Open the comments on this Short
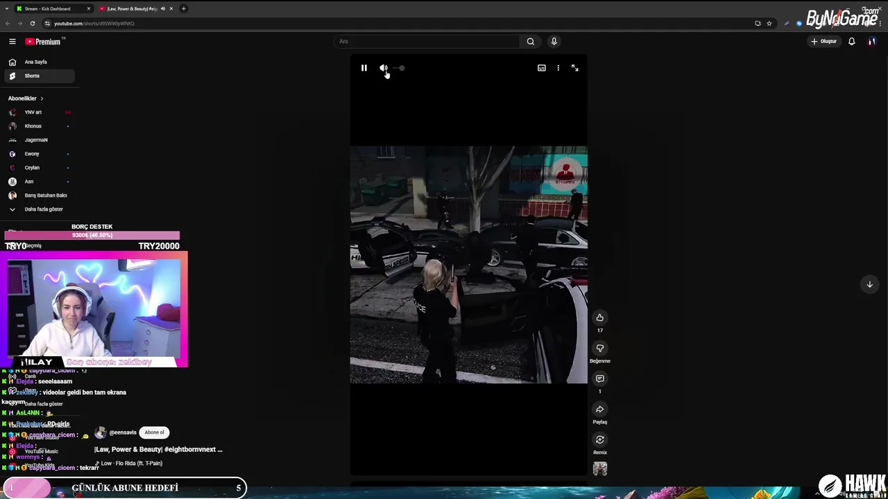This screenshot has width=888, height=499. pos(600,378)
